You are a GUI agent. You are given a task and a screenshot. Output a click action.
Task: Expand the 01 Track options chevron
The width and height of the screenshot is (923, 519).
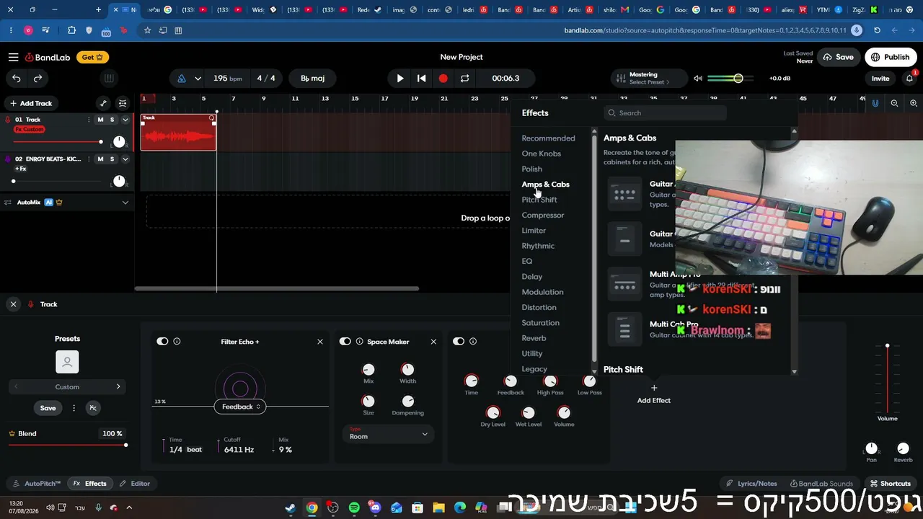(x=125, y=120)
